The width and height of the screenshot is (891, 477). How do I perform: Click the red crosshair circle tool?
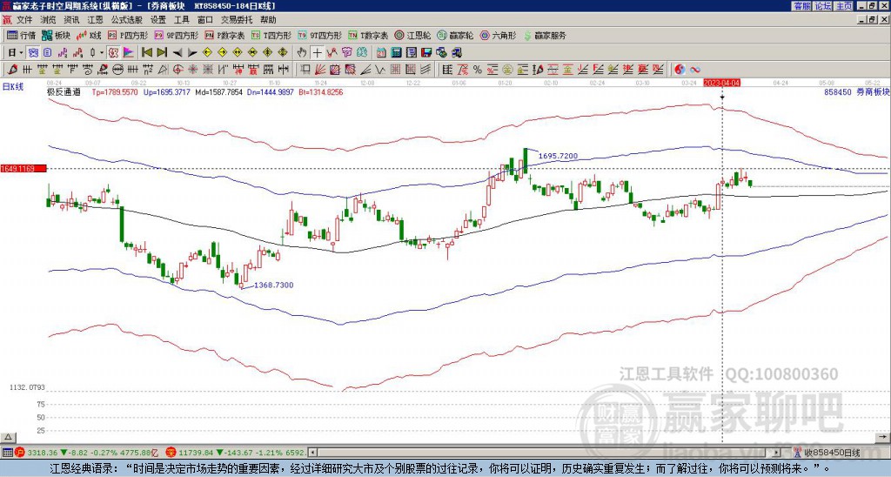click(x=178, y=70)
